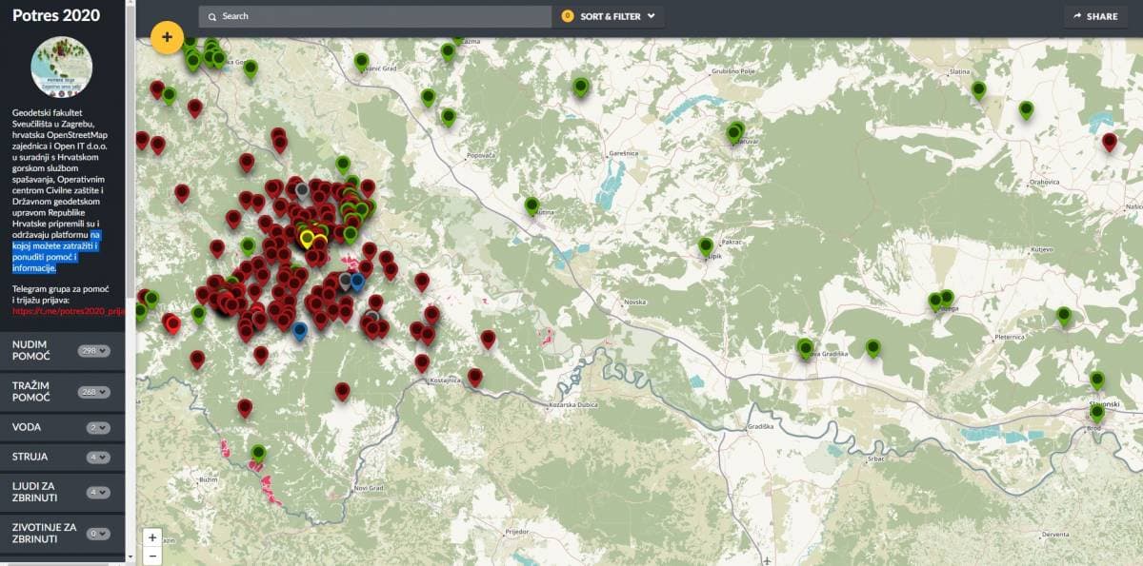This screenshot has width=1143, height=566.
Task: Expand the NUDIM POMOĆ count dropdown
Action: 96,351
